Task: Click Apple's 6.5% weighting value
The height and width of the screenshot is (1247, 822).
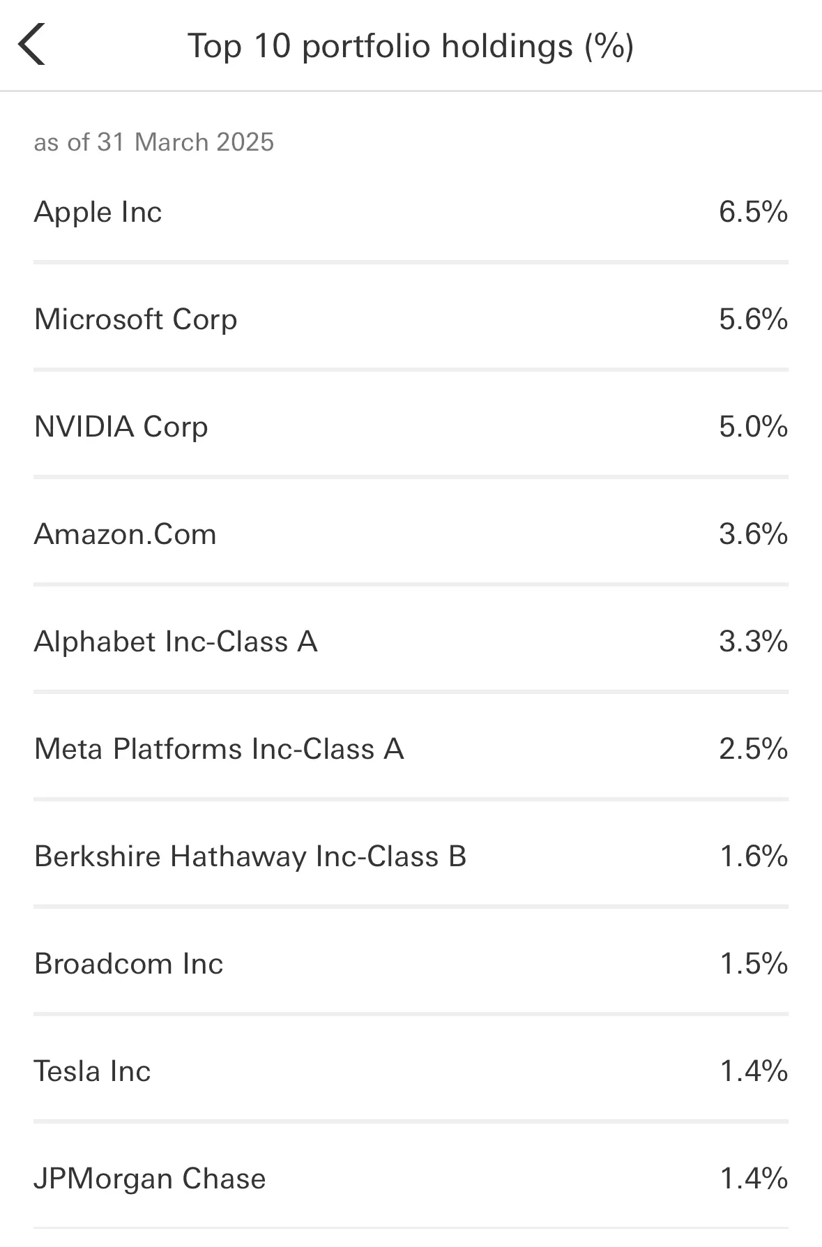Action: [754, 212]
